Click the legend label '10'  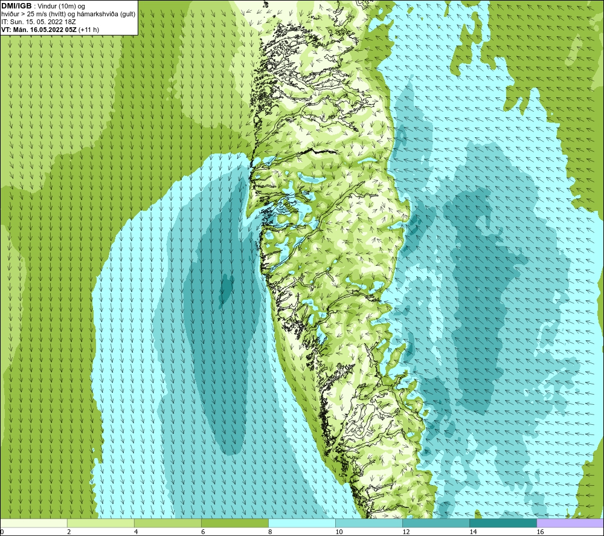pos(339,532)
